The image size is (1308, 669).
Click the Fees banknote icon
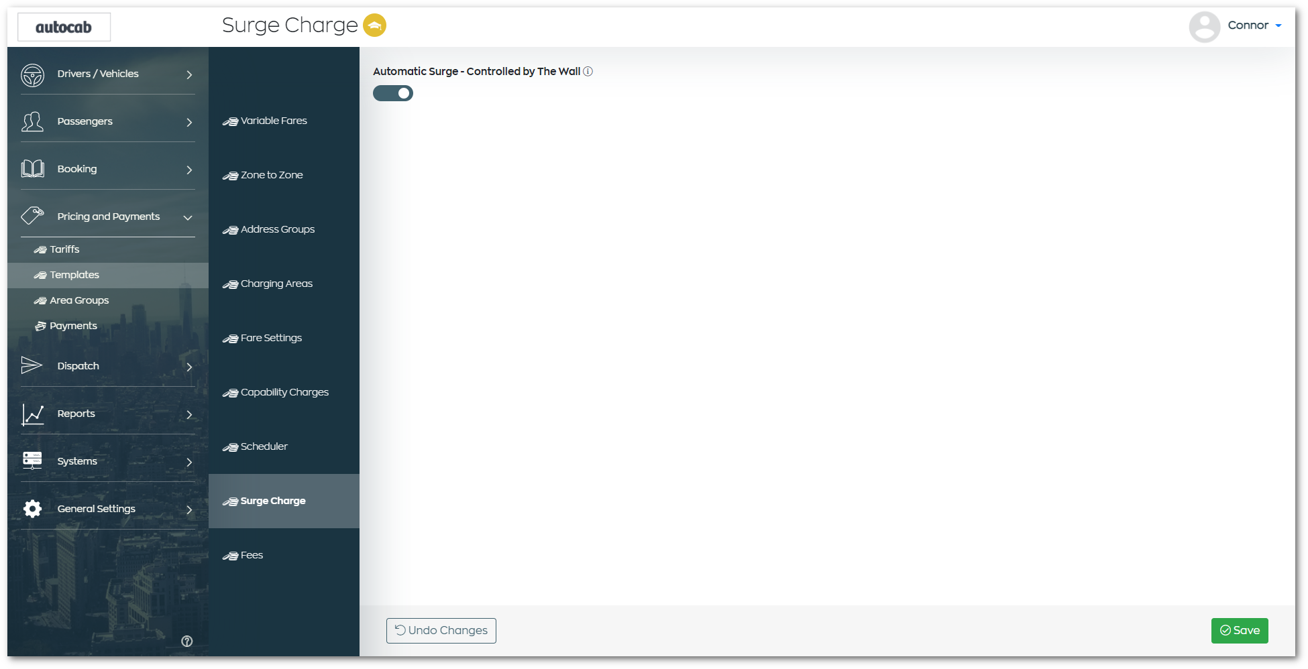pos(230,556)
